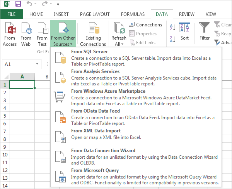Click the Analysis Services cube icon
232x189 pixels.
(60, 78)
